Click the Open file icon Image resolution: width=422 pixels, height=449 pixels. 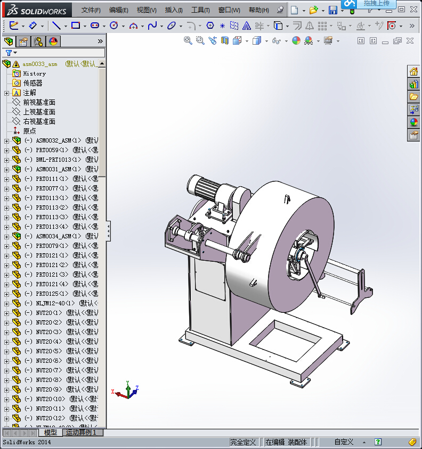[x=313, y=10]
